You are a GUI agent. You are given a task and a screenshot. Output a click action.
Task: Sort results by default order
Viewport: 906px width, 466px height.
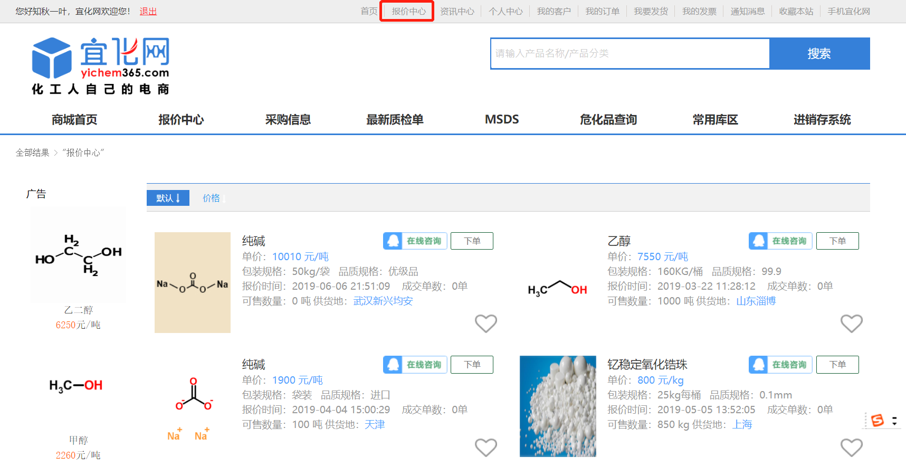[x=168, y=198]
